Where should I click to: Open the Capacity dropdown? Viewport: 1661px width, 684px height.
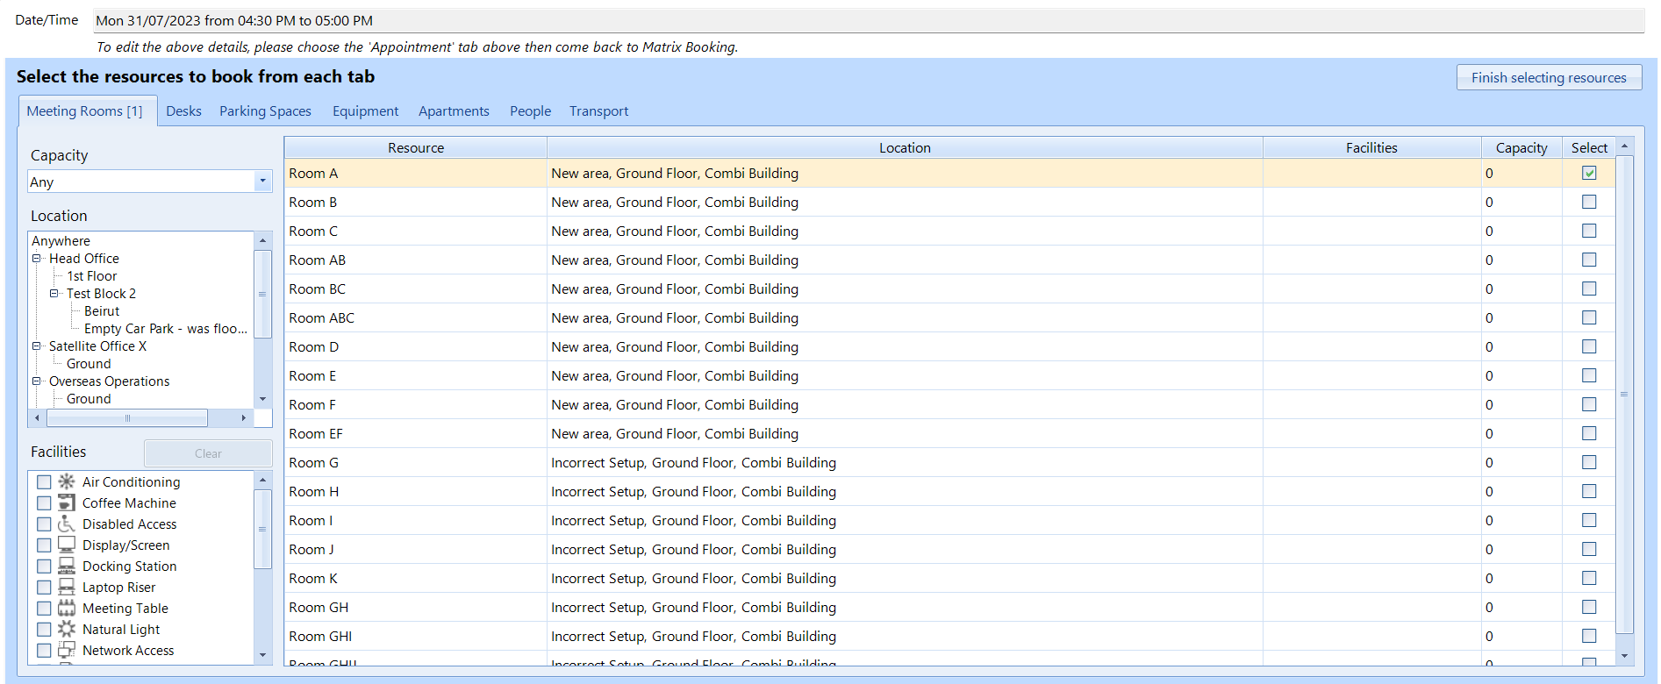(262, 182)
